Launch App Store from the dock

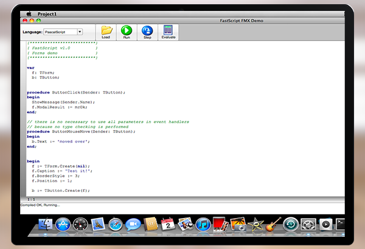63,225
